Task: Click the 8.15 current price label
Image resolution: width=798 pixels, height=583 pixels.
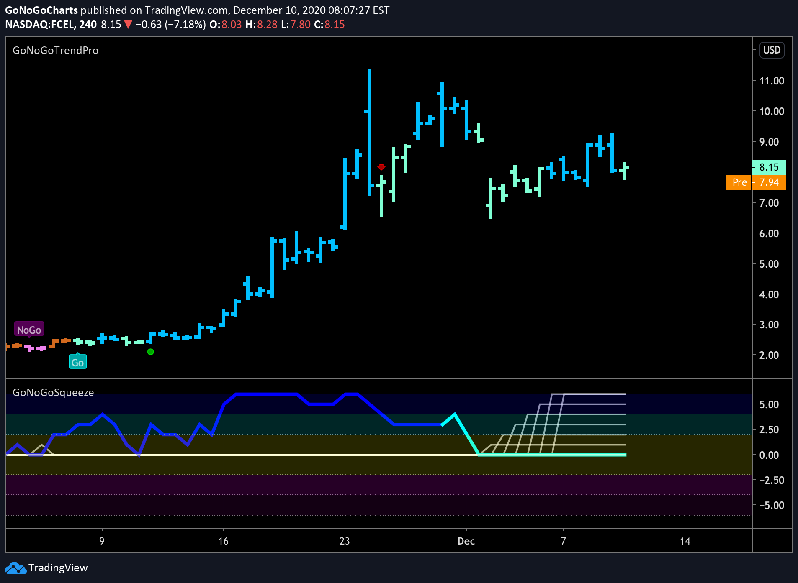Action: (x=769, y=167)
